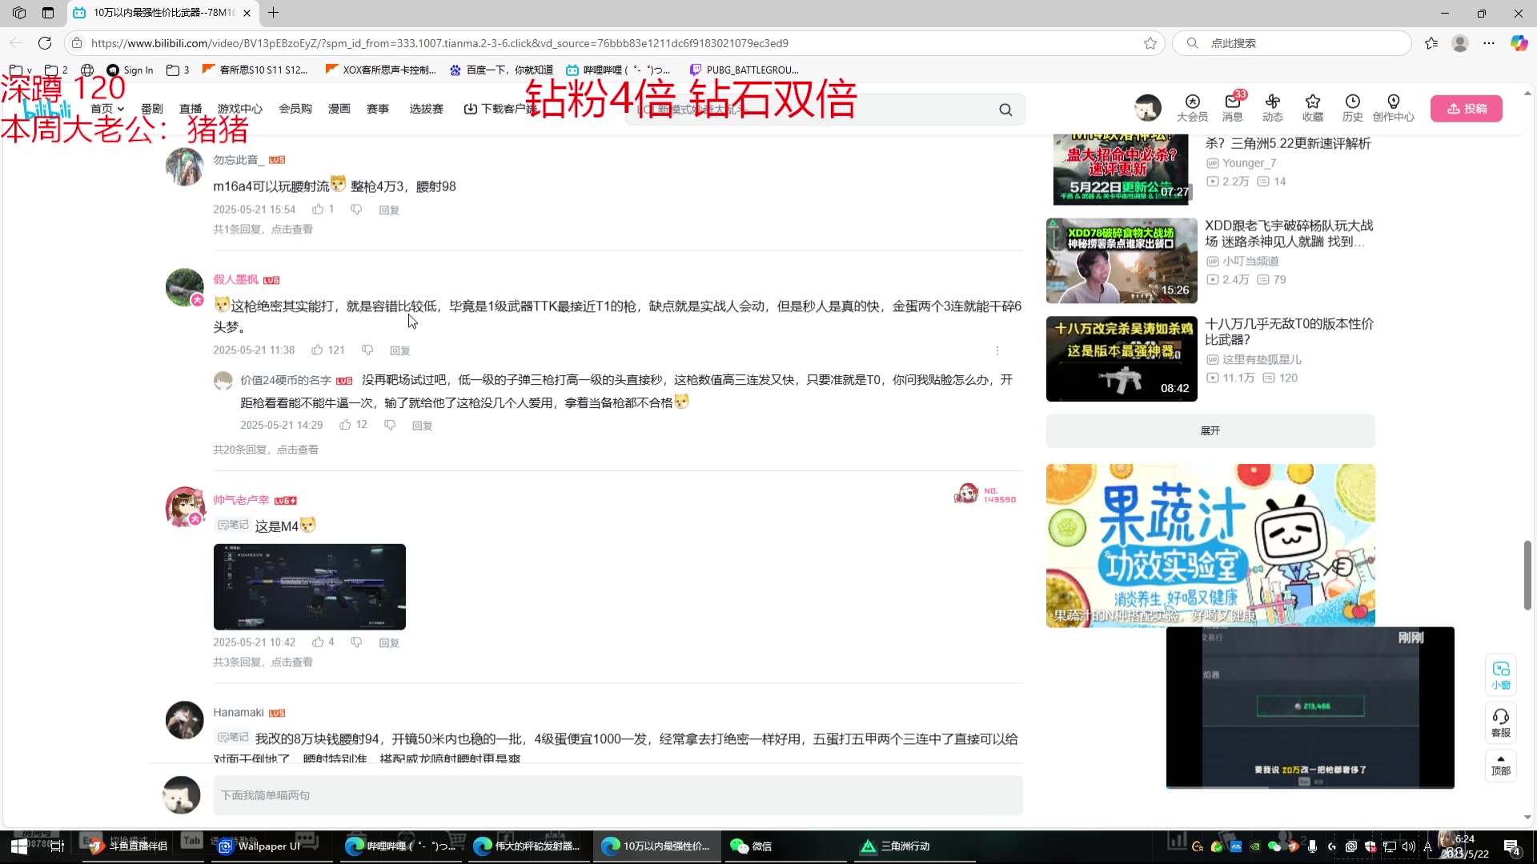This screenshot has width=1537, height=864.
Task: Open video 十八万几乎无敌T0的版本性价比武器
Action: [1289, 332]
